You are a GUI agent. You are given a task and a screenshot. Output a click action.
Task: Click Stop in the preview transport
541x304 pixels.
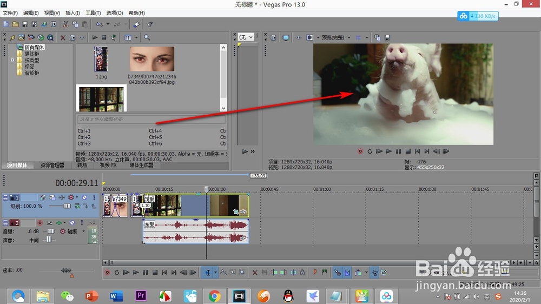tap(408, 151)
